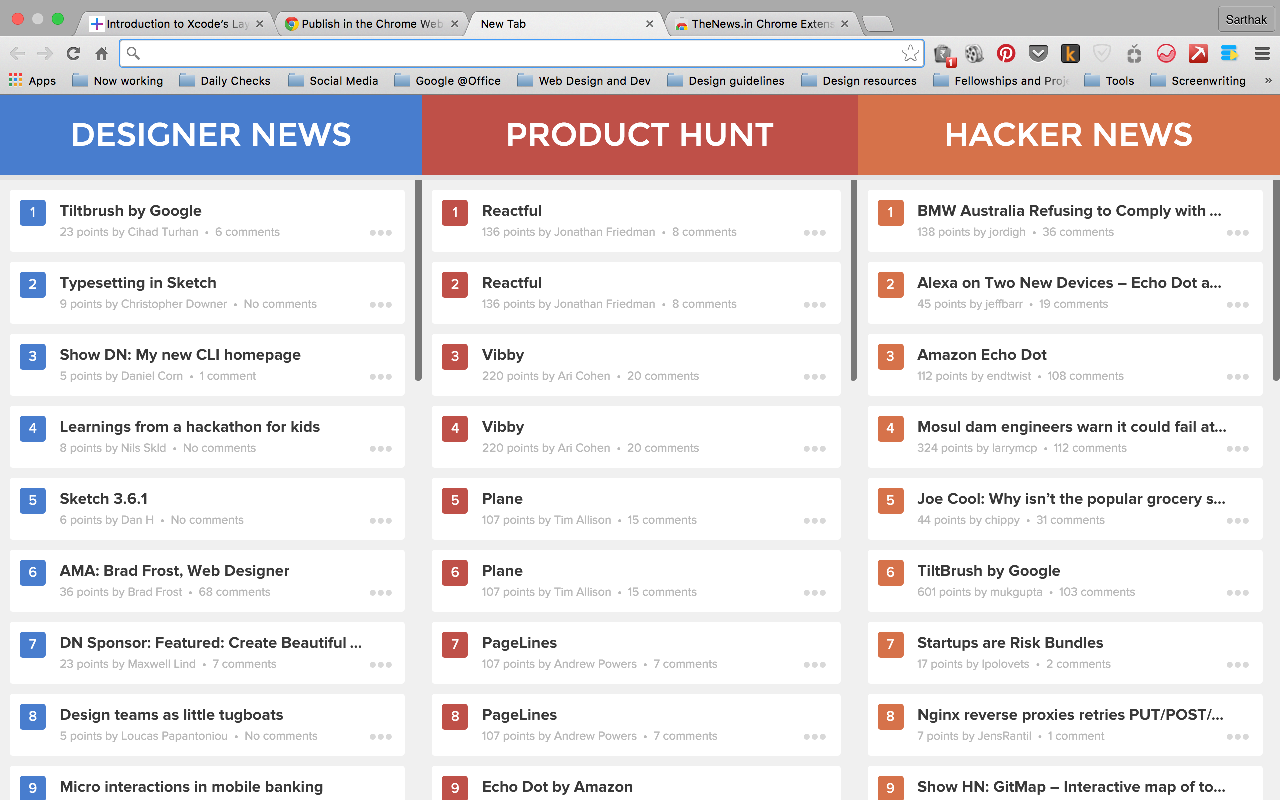Open the Typesetting in Sketch story
1280x800 pixels.
click(x=138, y=283)
